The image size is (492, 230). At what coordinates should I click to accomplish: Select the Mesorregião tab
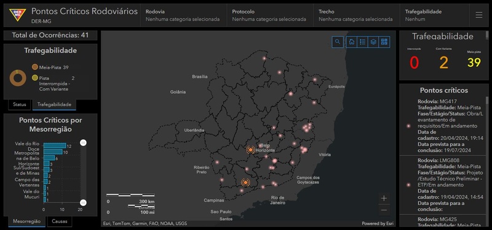26,221
